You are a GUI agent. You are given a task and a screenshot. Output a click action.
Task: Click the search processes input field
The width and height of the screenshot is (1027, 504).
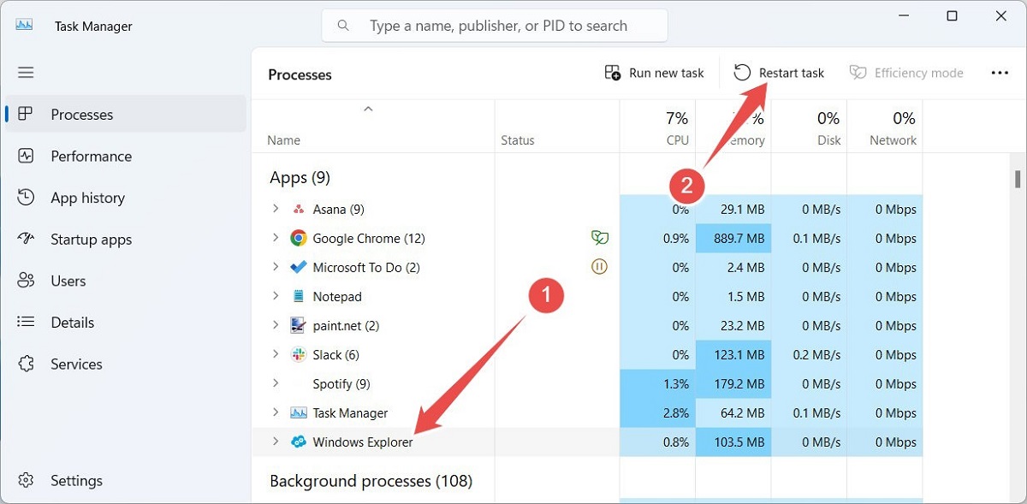(494, 25)
